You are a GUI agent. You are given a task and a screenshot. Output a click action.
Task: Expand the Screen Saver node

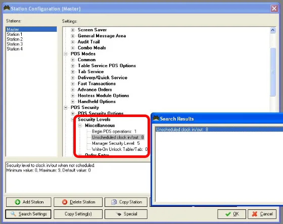[73, 30]
